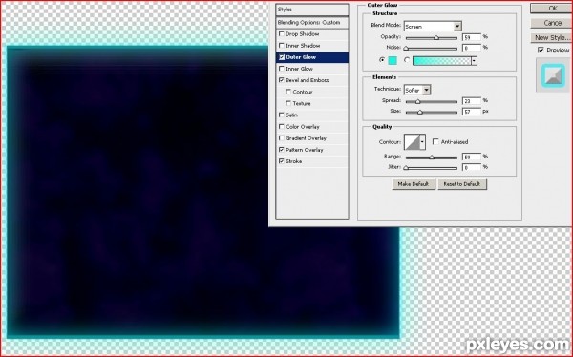Click the Contour curve thumbnail
Viewport: 573px width, 357px height.
pyautogui.click(x=412, y=142)
